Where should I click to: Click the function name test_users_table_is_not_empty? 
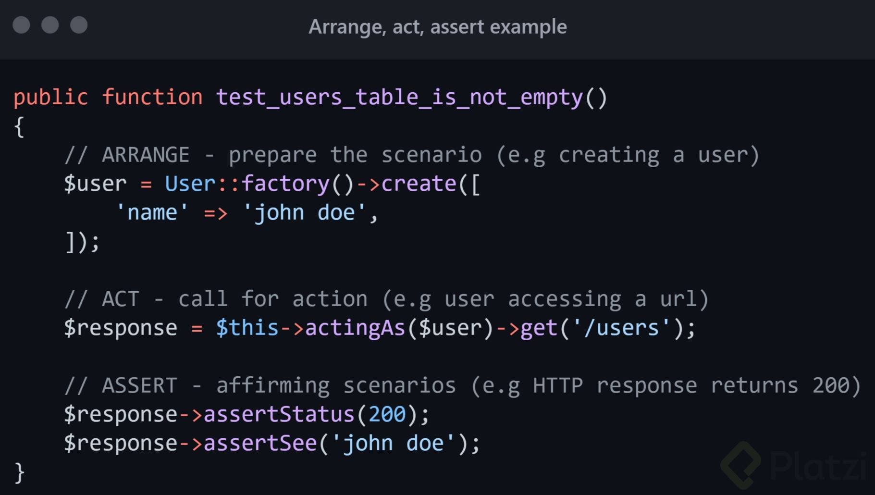[399, 98]
